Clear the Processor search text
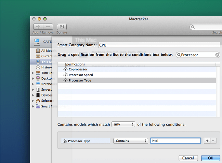Screen dimensions: 222x163 tap(217, 55)
